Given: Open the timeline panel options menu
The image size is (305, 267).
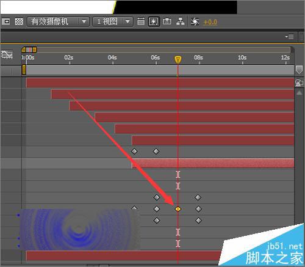Looking at the screenshot, I should [289, 37].
